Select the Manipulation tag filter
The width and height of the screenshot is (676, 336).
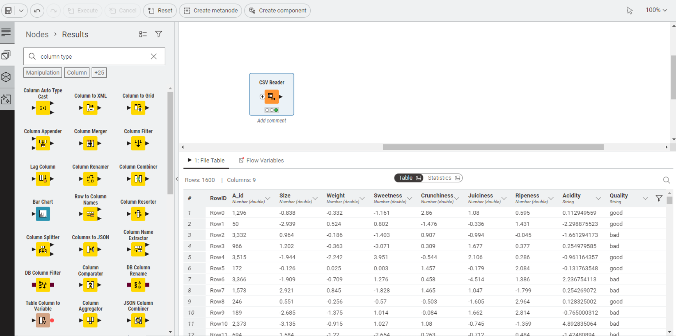(x=43, y=73)
